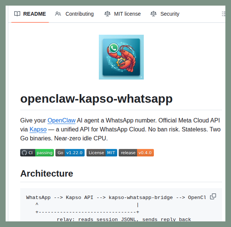231x227 pixels.
Task: Open the Contributing tab
Action: [x=75, y=14]
